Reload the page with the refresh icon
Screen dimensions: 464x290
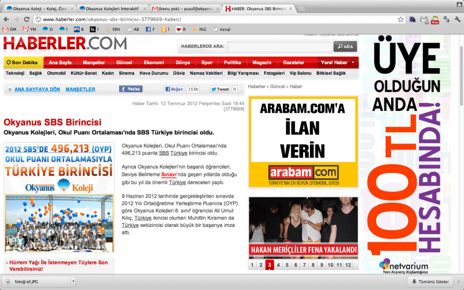(26, 19)
